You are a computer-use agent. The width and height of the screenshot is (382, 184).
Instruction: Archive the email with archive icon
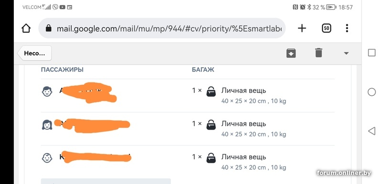(291, 53)
